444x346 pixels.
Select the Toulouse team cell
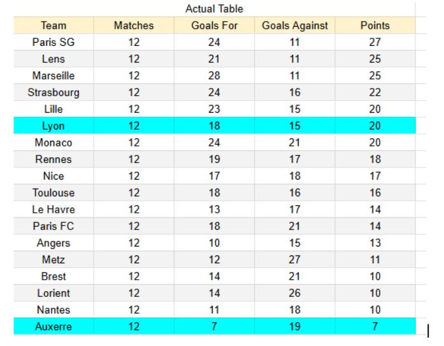(x=53, y=193)
